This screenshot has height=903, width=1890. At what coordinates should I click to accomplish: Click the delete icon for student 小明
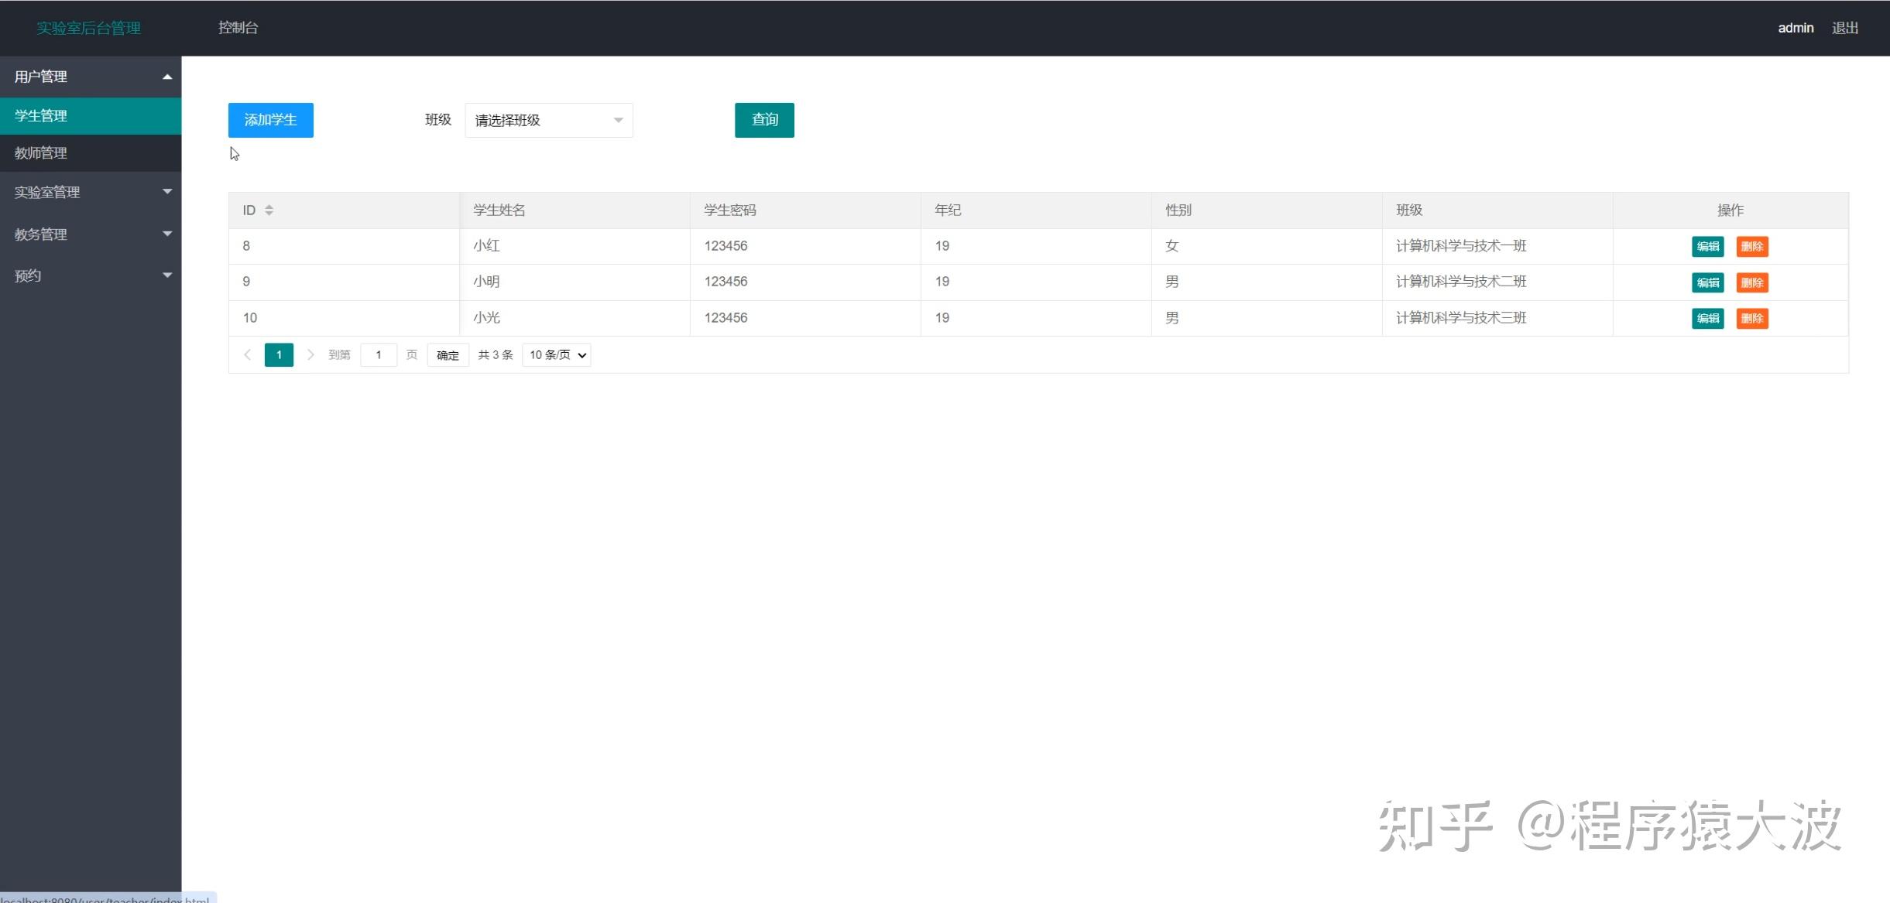1753,282
